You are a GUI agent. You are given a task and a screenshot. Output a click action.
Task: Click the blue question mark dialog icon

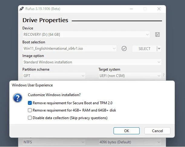tap(18, 98)
